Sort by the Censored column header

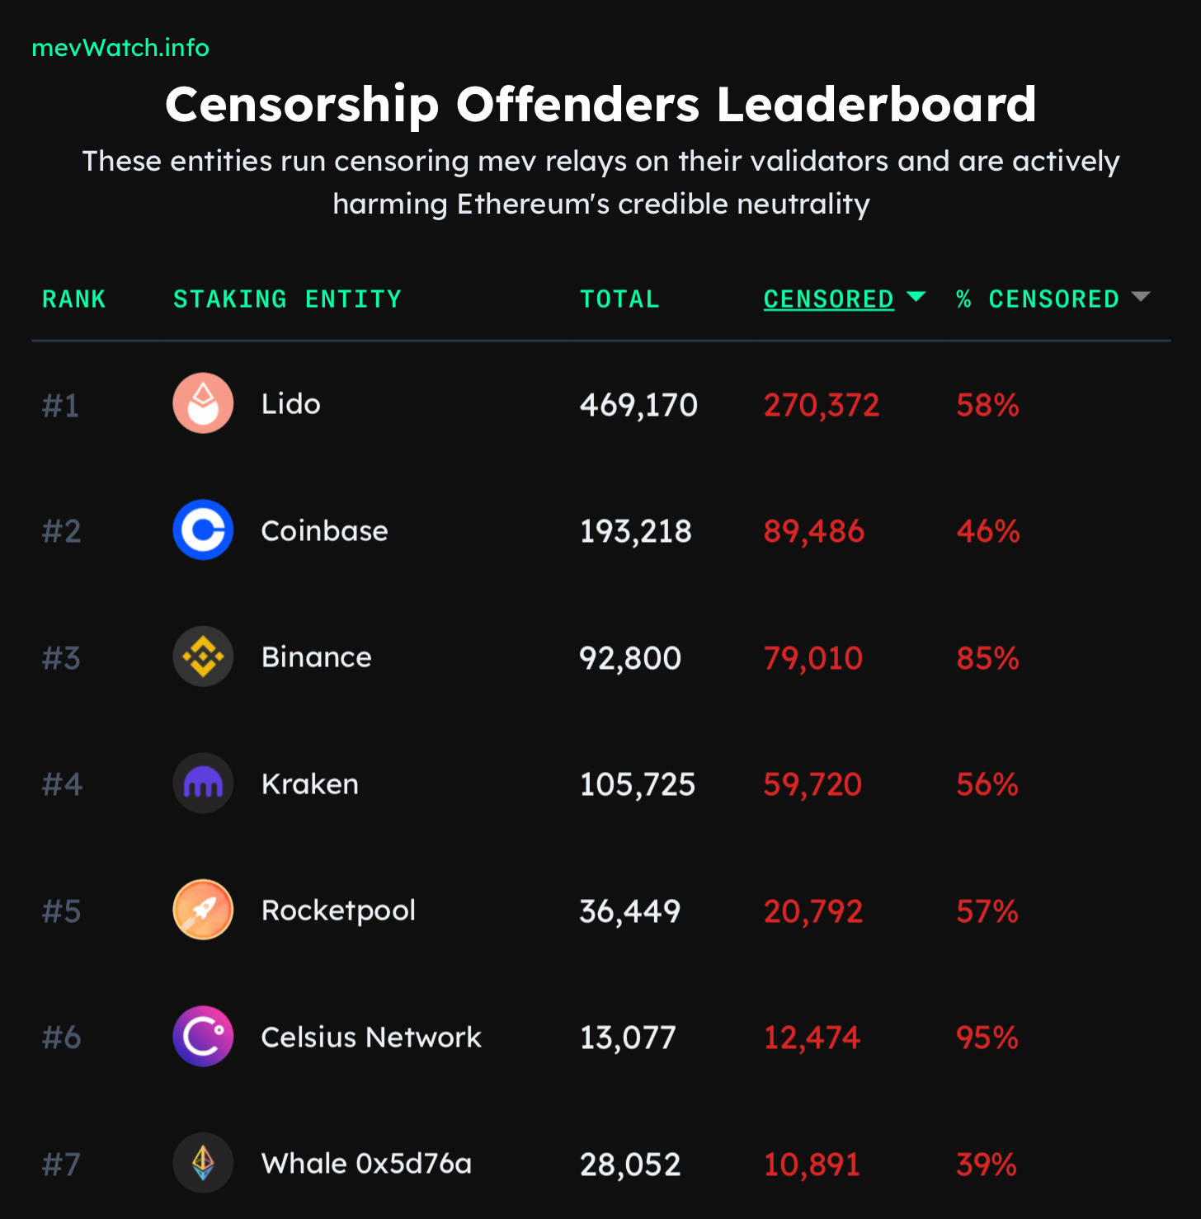(x=828, y=299)
